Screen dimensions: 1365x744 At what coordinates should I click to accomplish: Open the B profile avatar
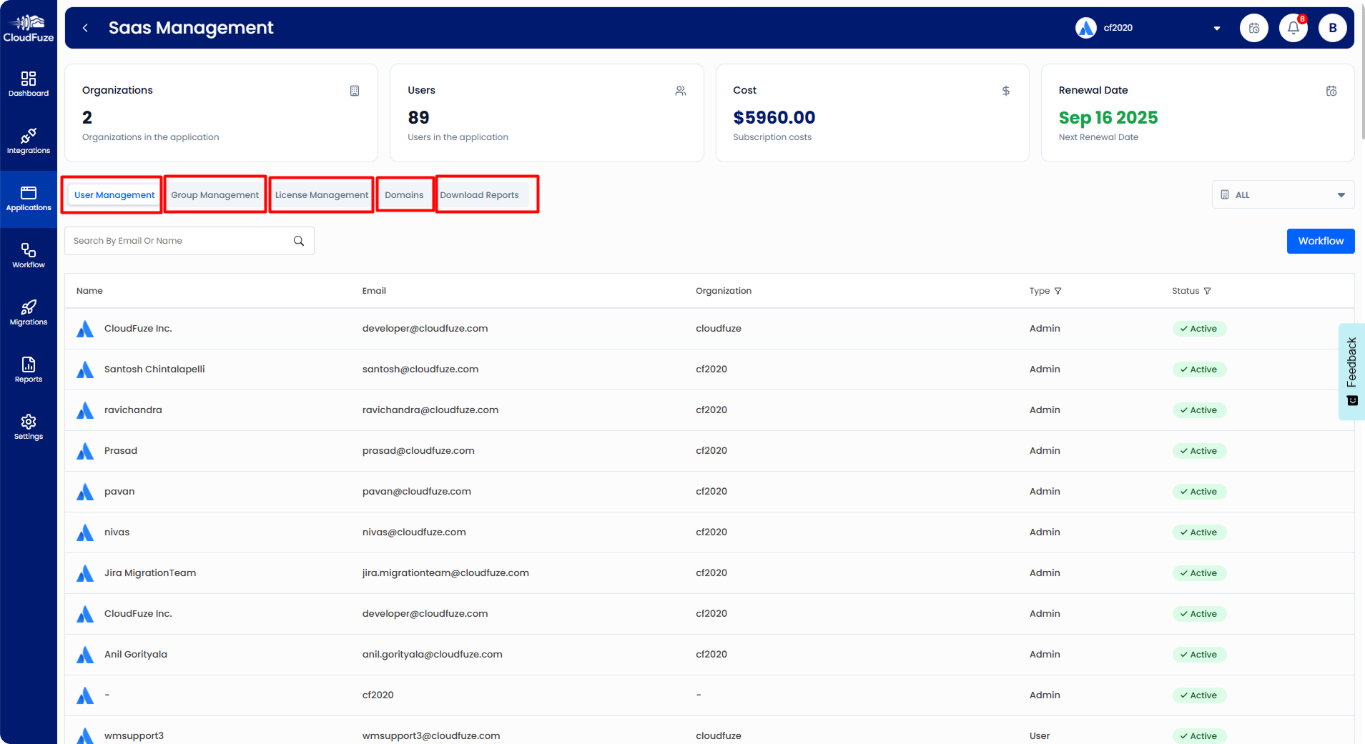point(1333,28)
